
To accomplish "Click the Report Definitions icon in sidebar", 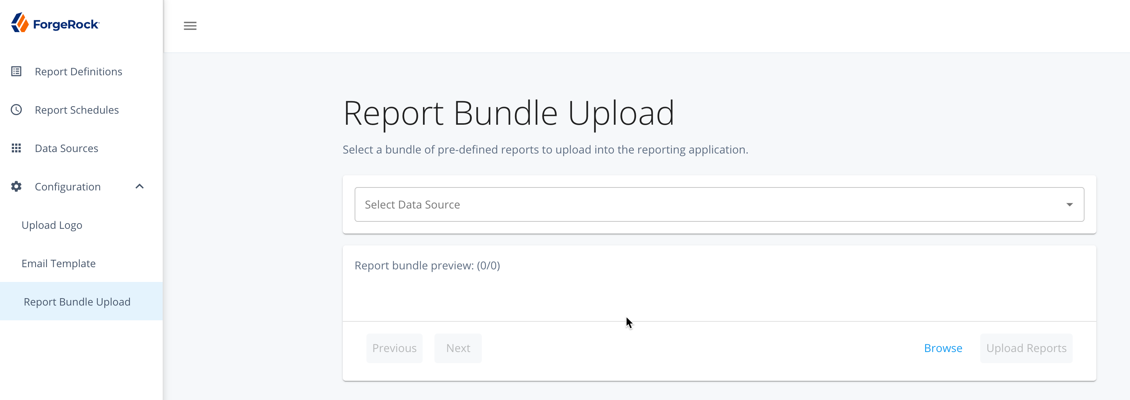I will [16, 71].
